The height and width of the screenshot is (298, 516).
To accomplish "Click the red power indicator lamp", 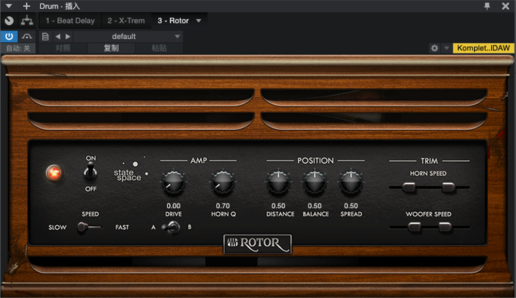I will 54,173.
